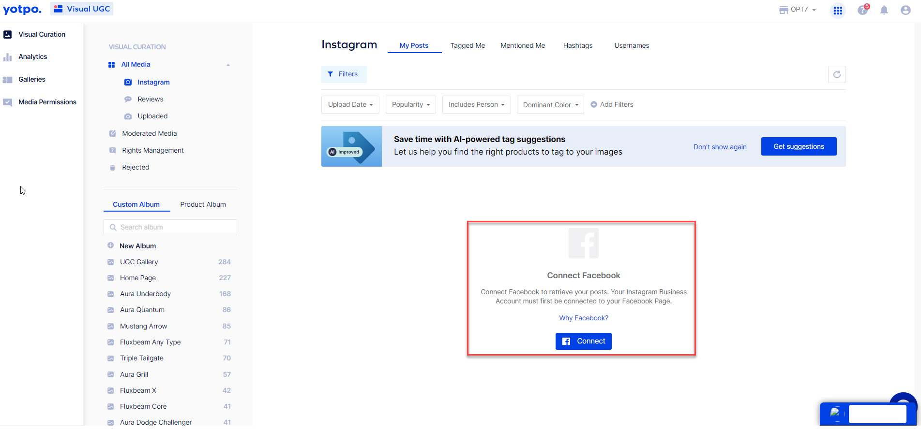
Task: Click the Mustang Arrow album icon
Action: [110, 326]
